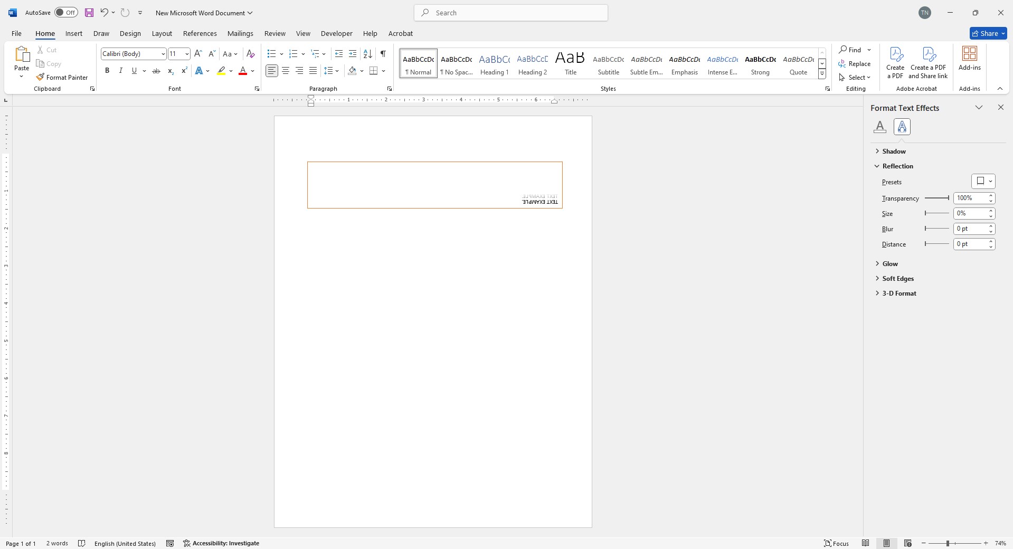The image size is (1013, 549).
Task: Click the Bullets list icon
Action: (x=272, y=54)
